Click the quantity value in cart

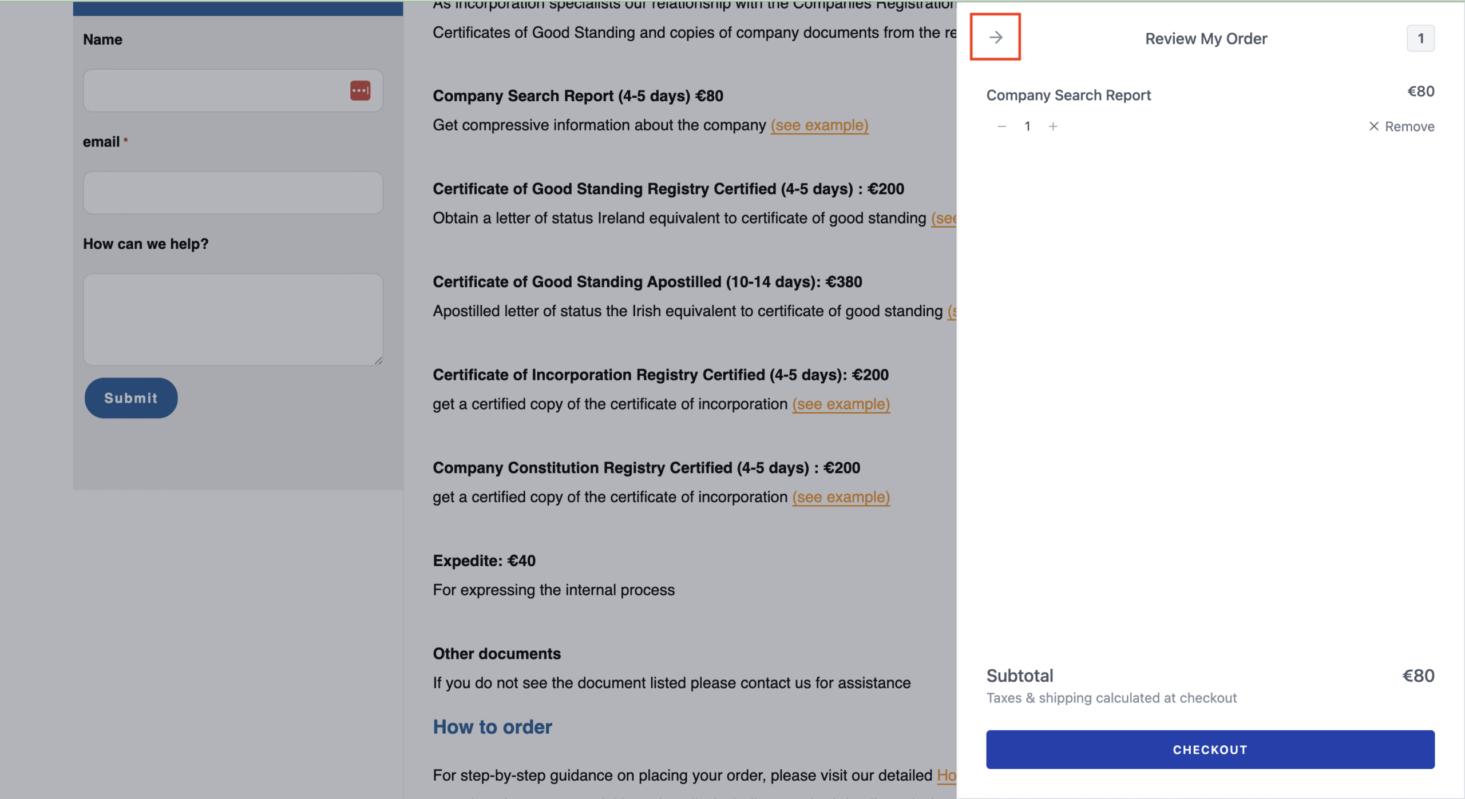point(1027,126)
